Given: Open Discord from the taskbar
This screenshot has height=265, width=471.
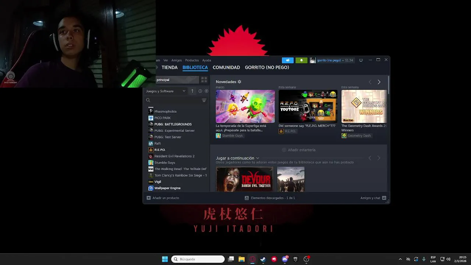Looking at the screenshot, I should click(285, 259).
